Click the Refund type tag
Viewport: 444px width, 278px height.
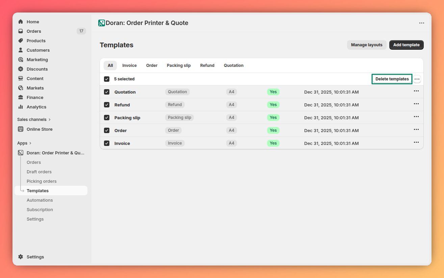click(175, 105)
